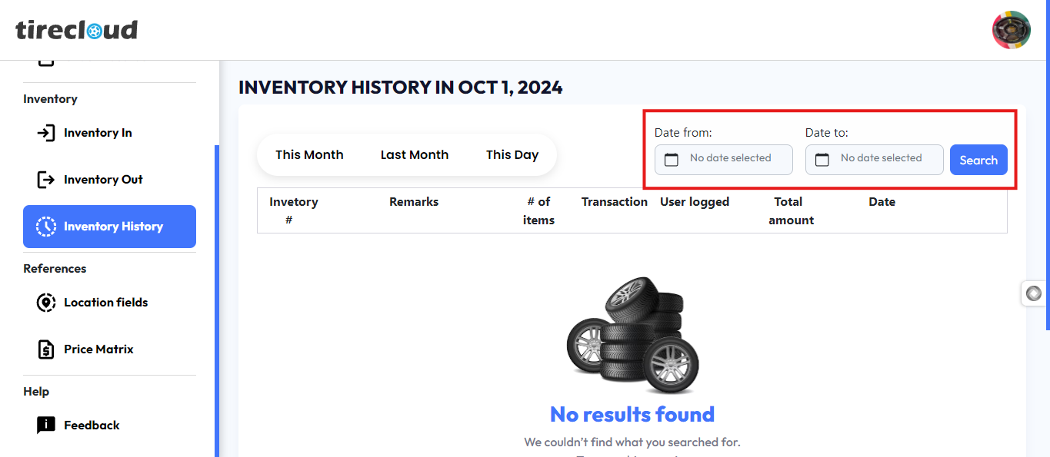Image resolution: width=1050 pixels, height=457 pixels.
Task: Click the Location fields pin icon
Action: tap(46, 303)
